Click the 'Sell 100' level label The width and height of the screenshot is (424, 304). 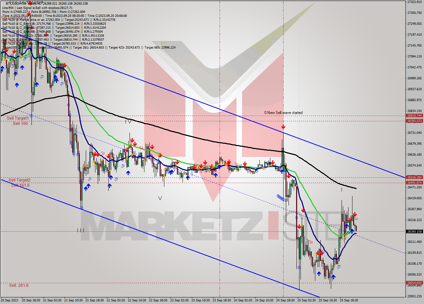(20, 124)
